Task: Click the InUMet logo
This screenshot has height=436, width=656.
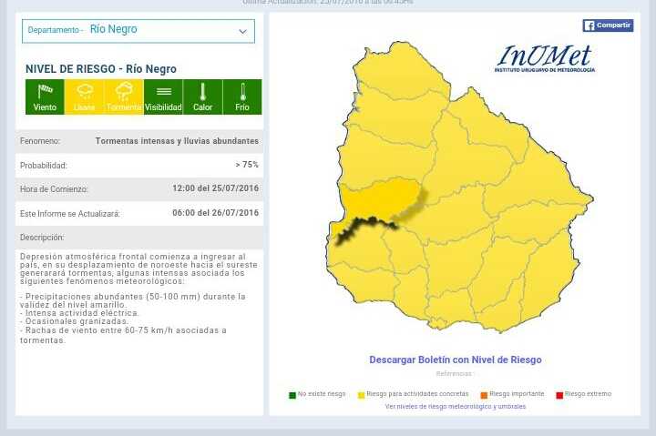Action: click(545, 59)
